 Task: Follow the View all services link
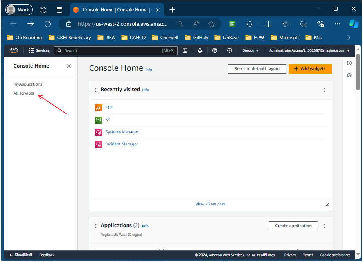[210, 204]
